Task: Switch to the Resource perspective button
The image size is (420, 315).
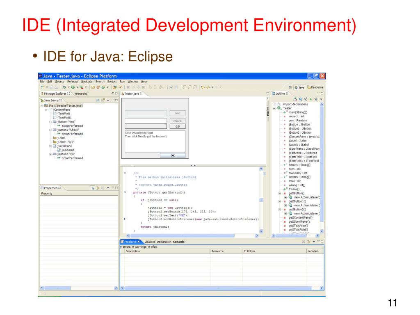Action: pos(315,87)
